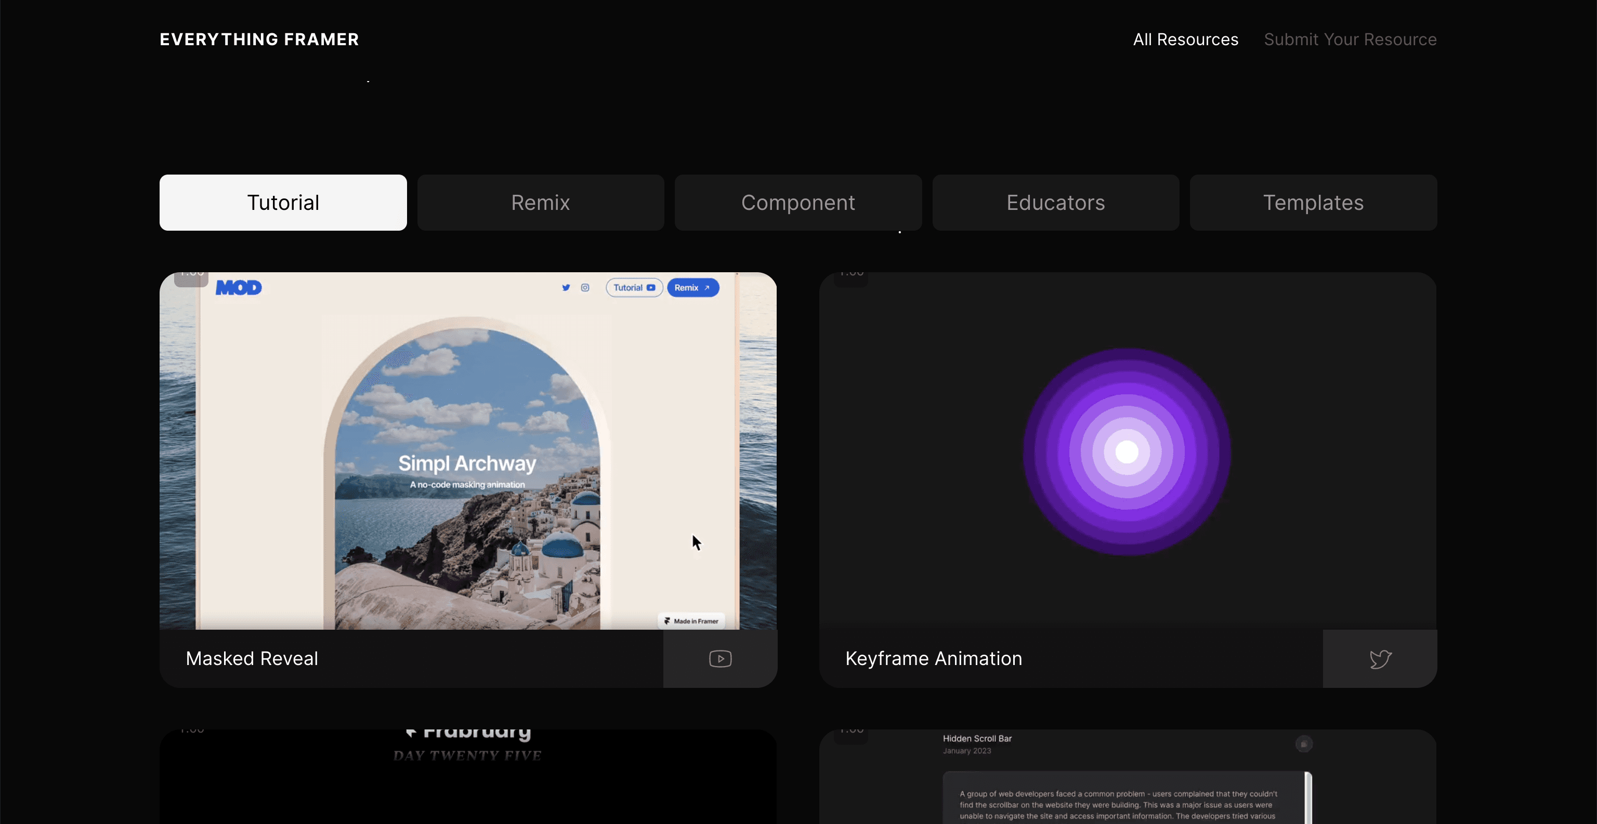The width and height of the screenshot is (1597, 824).
Task: Click Submit Your Resource link
Action: [x=1350, y=39]
